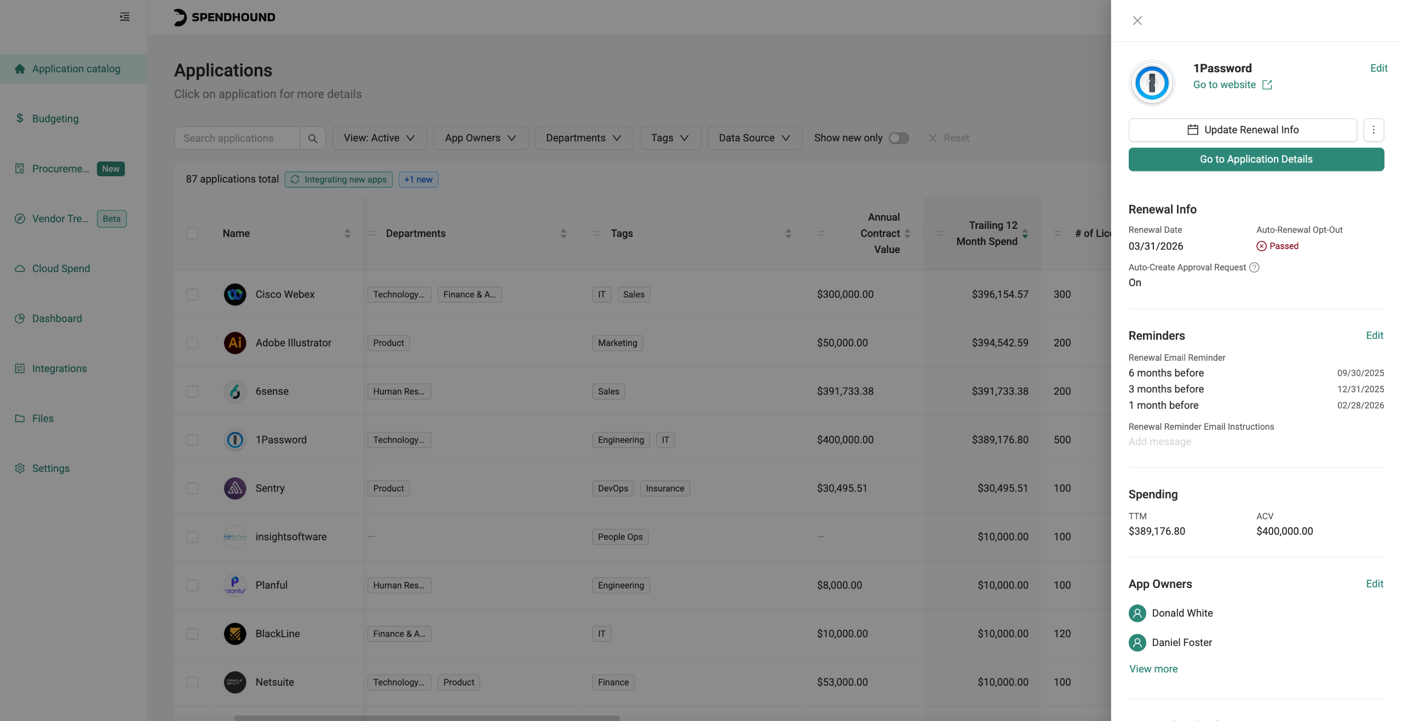Click the Adobe Illustrator app icon

click(235, 343)
